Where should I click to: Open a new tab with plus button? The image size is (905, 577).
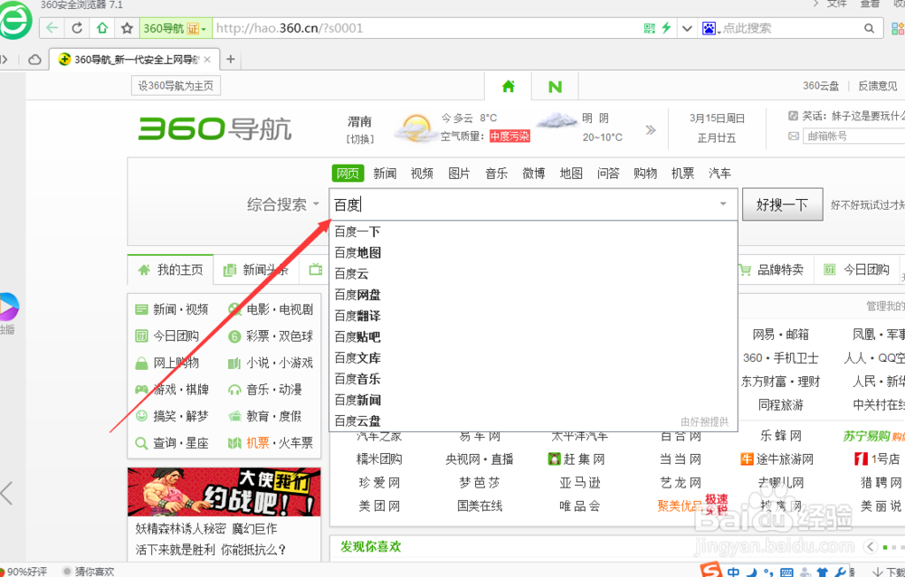pyautogui.click(x=230, y=59)
